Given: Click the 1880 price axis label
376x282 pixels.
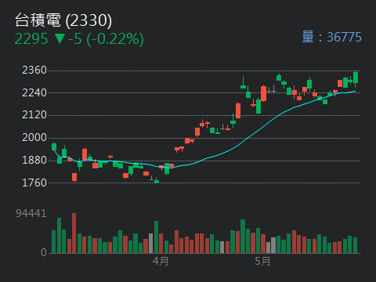Looking at the screenshot, I should [34, 160].
